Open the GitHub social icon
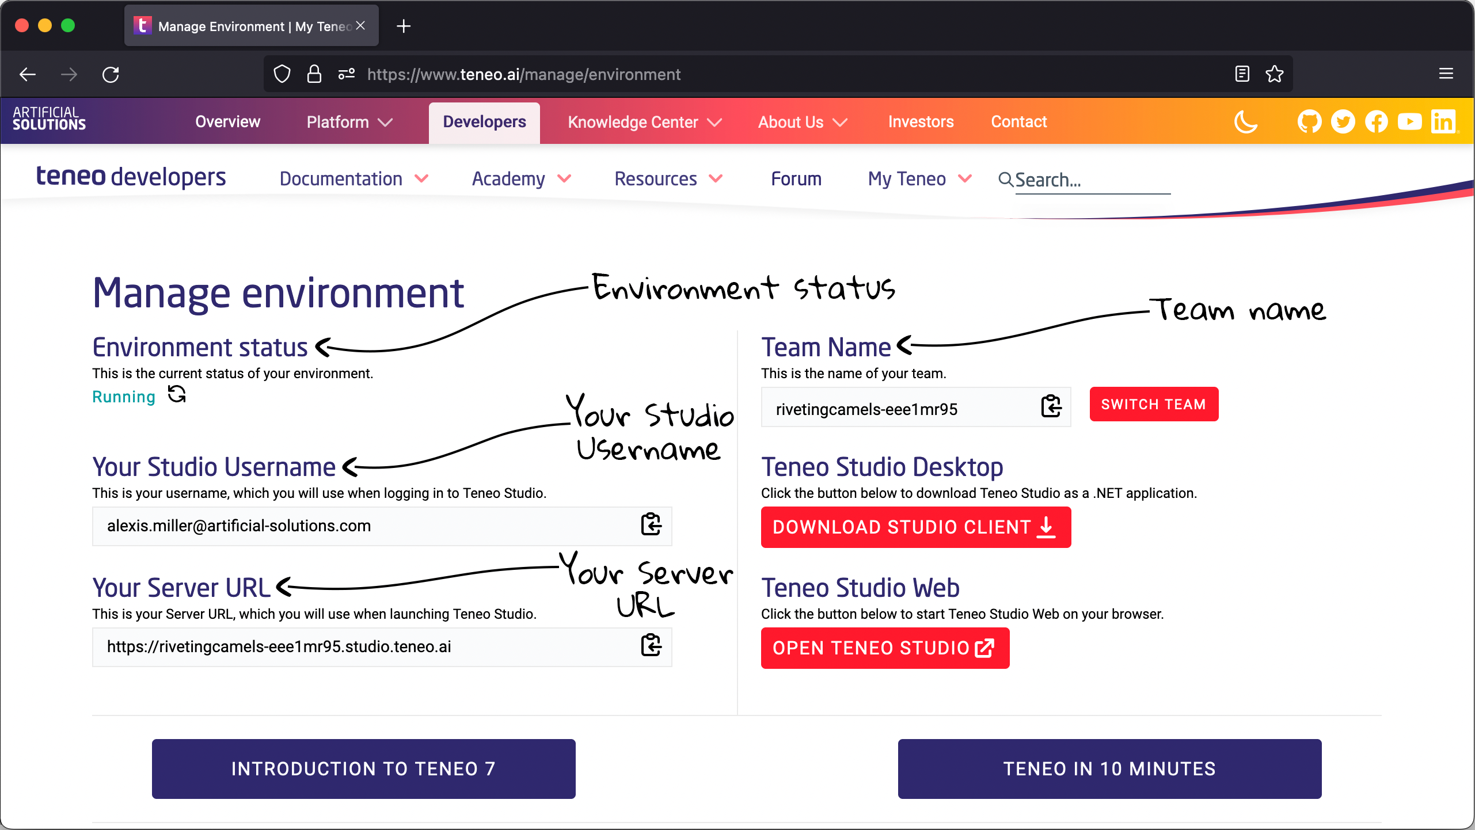Screen dimensions: 1475x830 [1309, 122]
